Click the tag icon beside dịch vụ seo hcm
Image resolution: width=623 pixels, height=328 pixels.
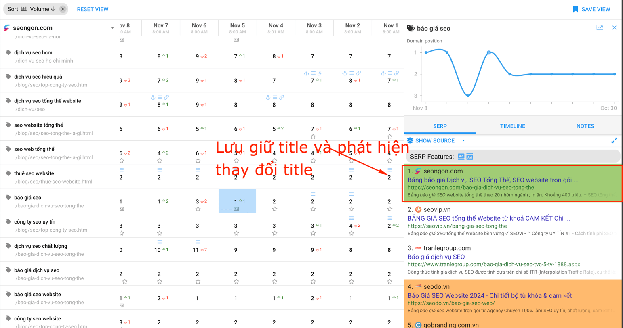8,52
